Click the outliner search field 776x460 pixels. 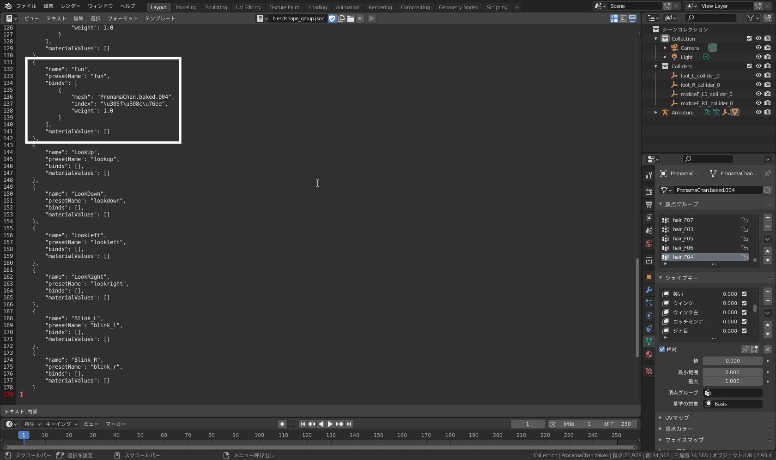tap(710, 18)
